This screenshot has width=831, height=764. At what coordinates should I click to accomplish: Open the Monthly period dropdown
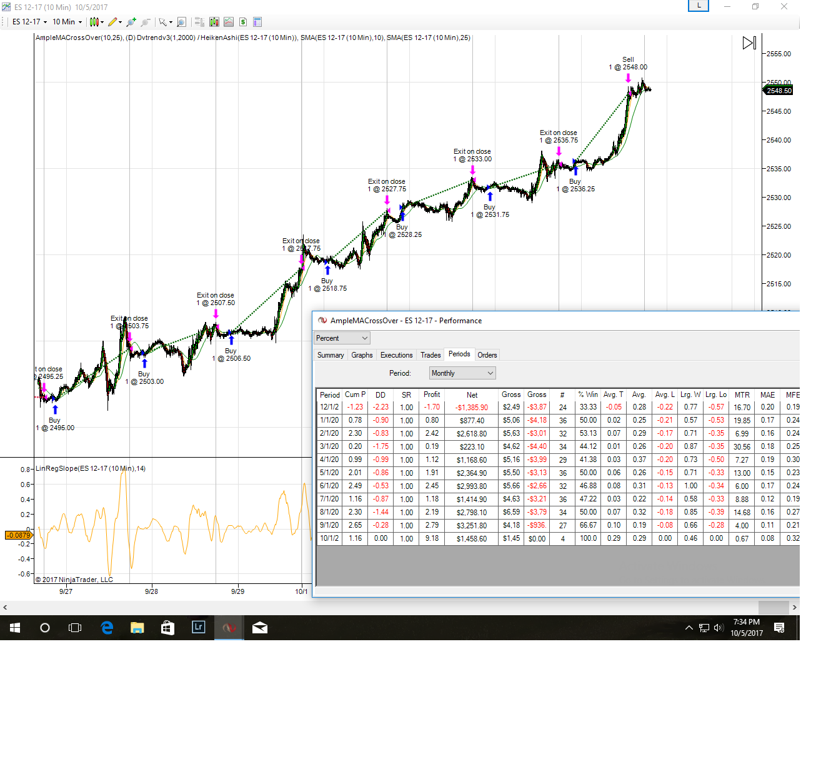tap(462, 373)
